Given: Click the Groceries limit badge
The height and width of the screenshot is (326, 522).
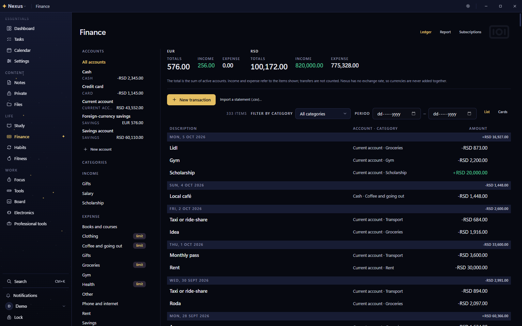Looking at the screenshot, I should (x=139, y=265).
